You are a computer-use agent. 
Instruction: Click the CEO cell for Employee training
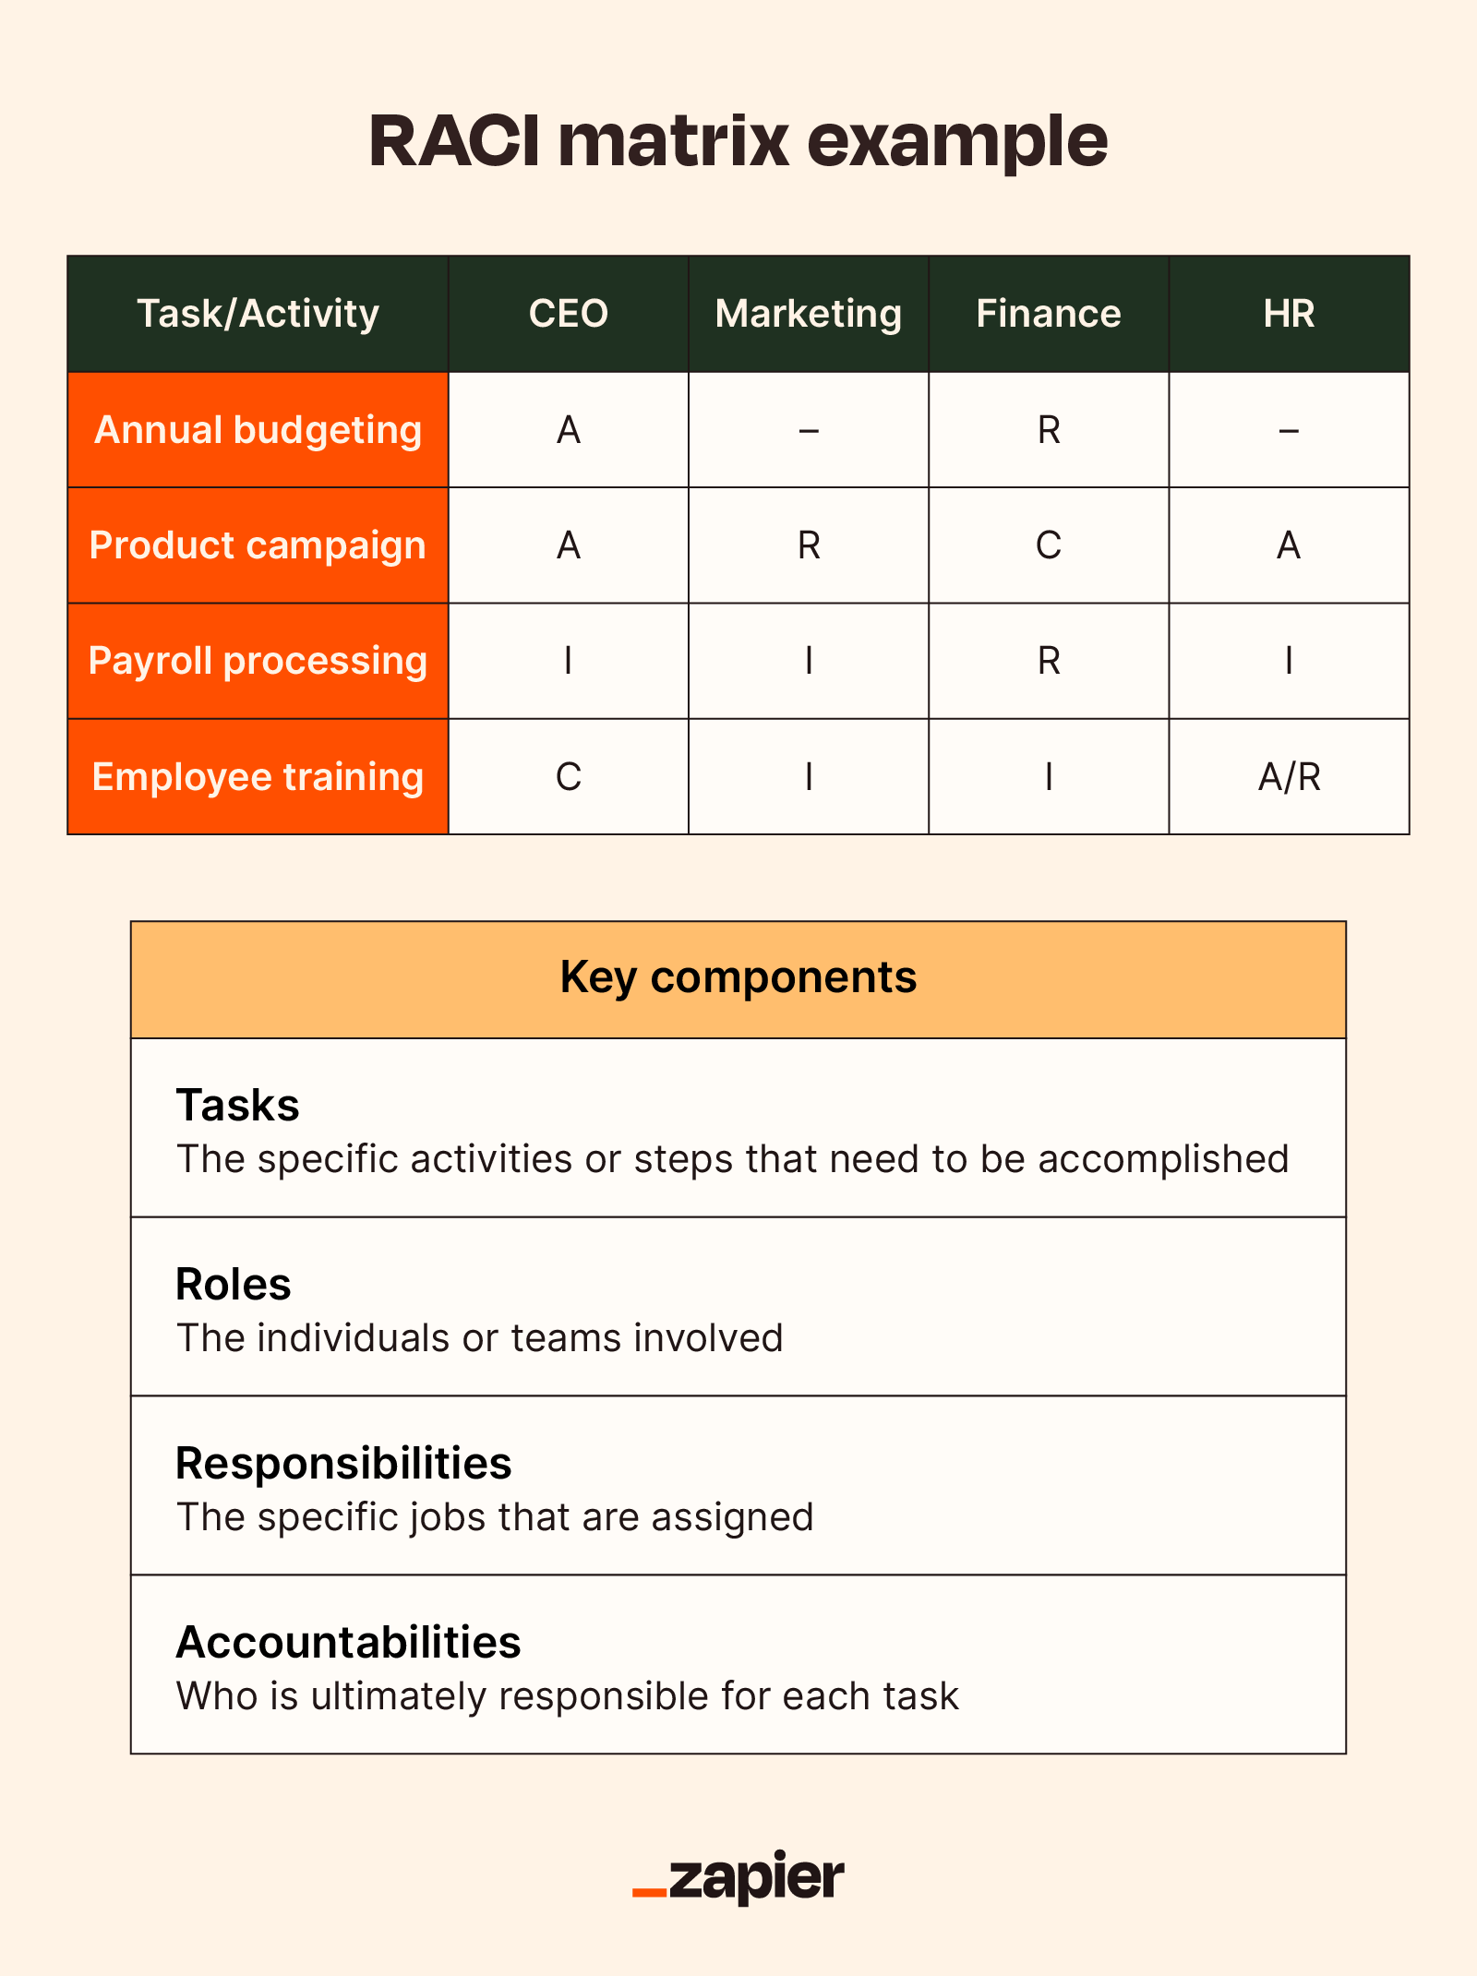pyautogui.click(x=568, y=777)
